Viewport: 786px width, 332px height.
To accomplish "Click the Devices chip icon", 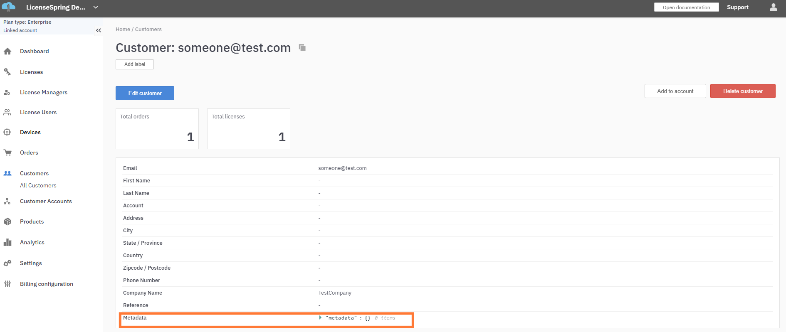I will point(7,132).
